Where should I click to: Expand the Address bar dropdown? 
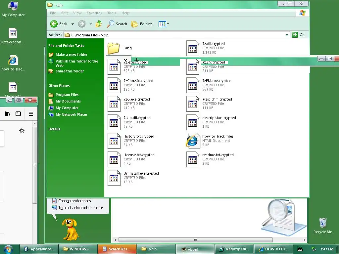coord(287,35)
